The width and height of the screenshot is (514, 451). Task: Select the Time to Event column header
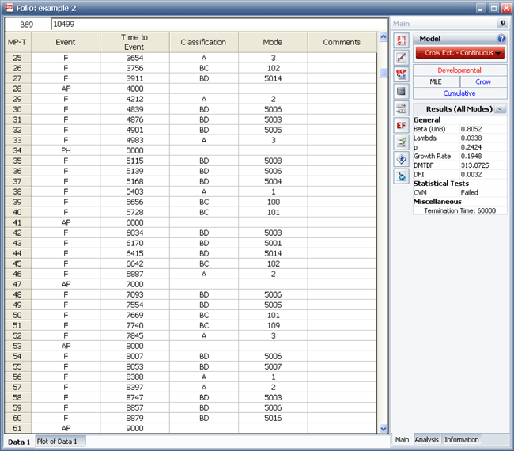pyautogui.click(x=134, y=42)
